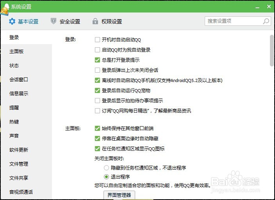Select 退出程序 radio option
Screen dimensions: 275x200
point(106,177)
